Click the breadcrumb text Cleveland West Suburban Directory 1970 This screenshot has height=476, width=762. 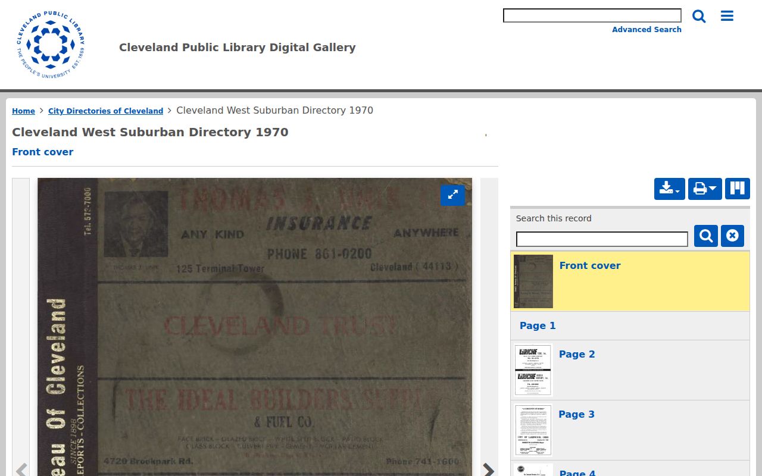[274, 111]
